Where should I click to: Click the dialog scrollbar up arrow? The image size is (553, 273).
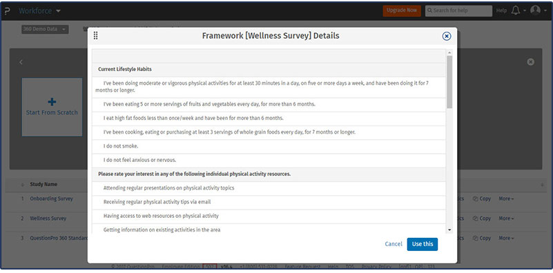pos(449,52)
